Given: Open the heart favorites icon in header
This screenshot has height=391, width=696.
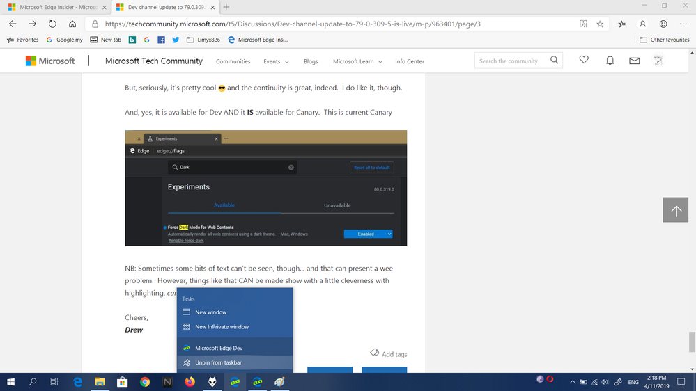Looking at the screenshot, I should (x=584, y=60).
